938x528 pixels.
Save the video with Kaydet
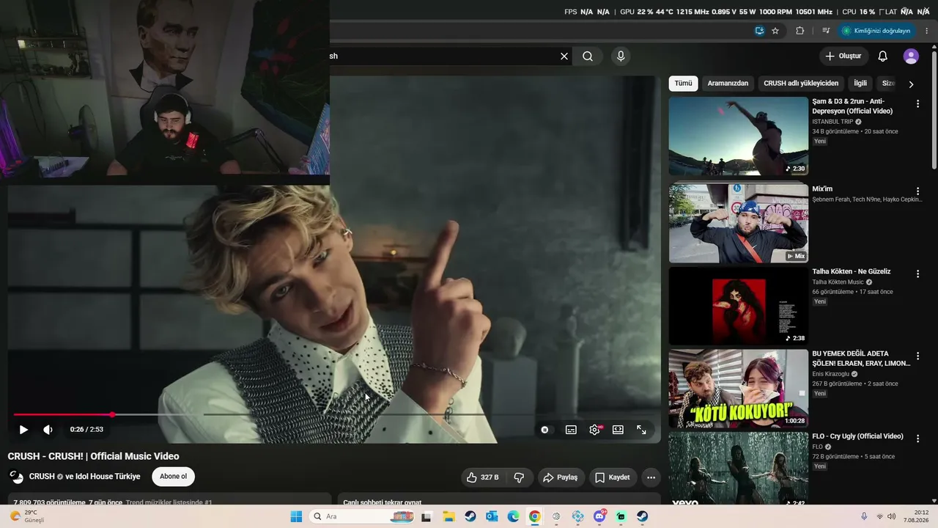click(613, 477)
